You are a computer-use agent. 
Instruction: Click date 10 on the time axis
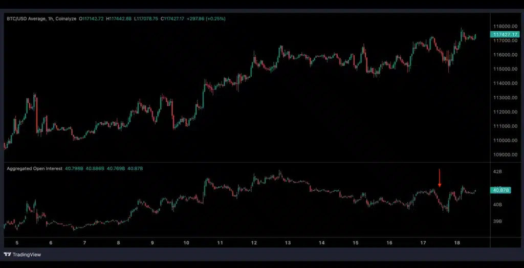tap(186, 243)
